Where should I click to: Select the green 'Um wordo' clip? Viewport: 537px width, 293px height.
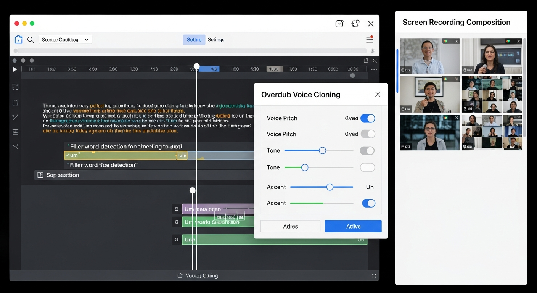click(218, 222)
